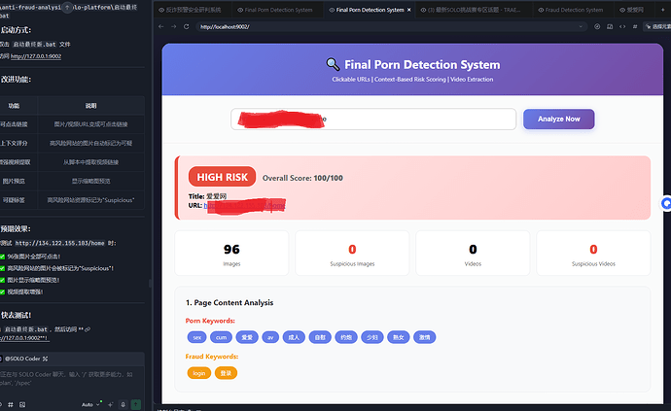
Task: Click the orange 登录 fraud keyword tag
Action: (226, 373)
